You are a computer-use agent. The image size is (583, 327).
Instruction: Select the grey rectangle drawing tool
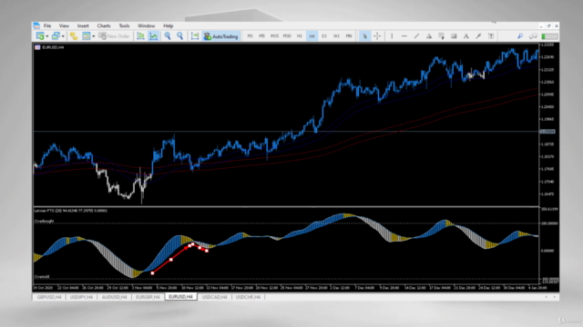454,36
